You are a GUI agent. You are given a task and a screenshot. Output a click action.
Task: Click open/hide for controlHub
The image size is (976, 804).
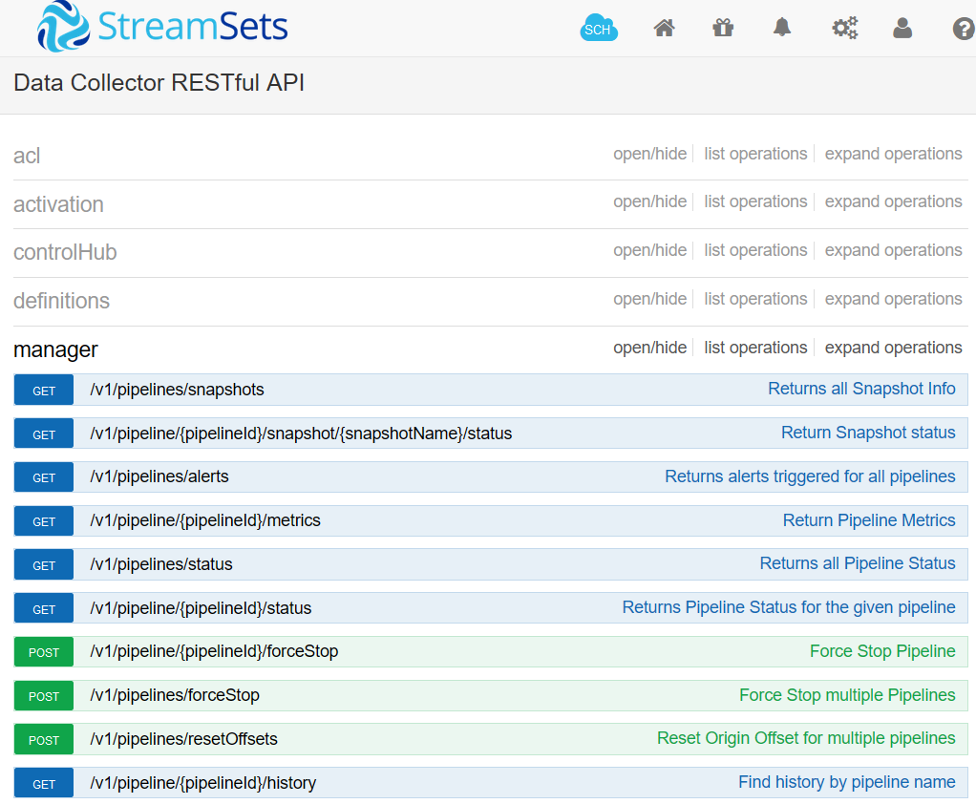coord(649,250)
